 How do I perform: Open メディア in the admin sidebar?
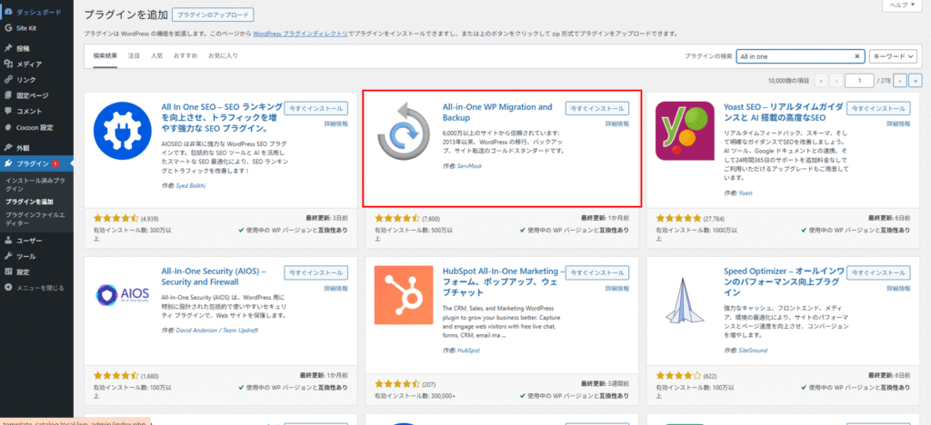click(x=29, y=64)
